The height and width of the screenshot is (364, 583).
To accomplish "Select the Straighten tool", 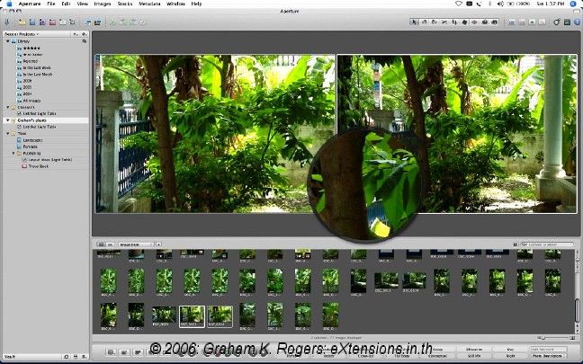I will [444, 22].
